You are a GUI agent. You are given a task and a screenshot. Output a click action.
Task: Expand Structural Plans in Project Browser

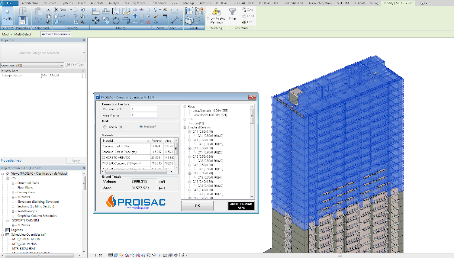[13, 183]
